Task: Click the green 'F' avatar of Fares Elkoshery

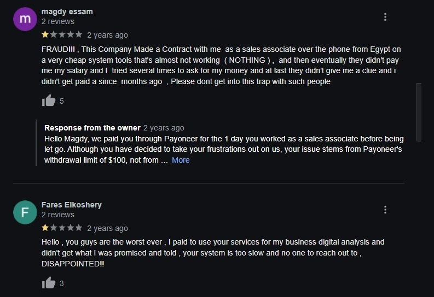Action: click(x=25, y=212)
